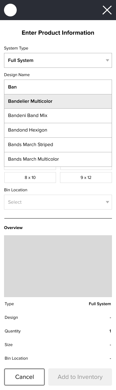116x390 pixels.
Task: Click the Design Name field containing Ban
Action: point(58,87)
